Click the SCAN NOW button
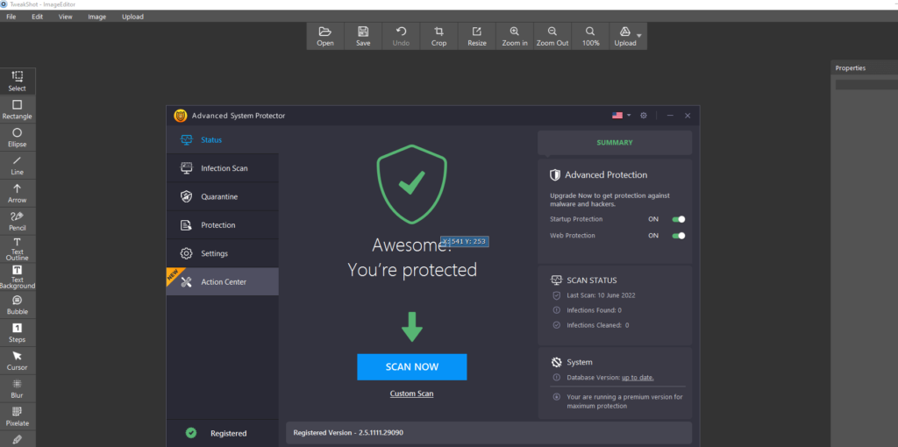 (x=412, y=367)
